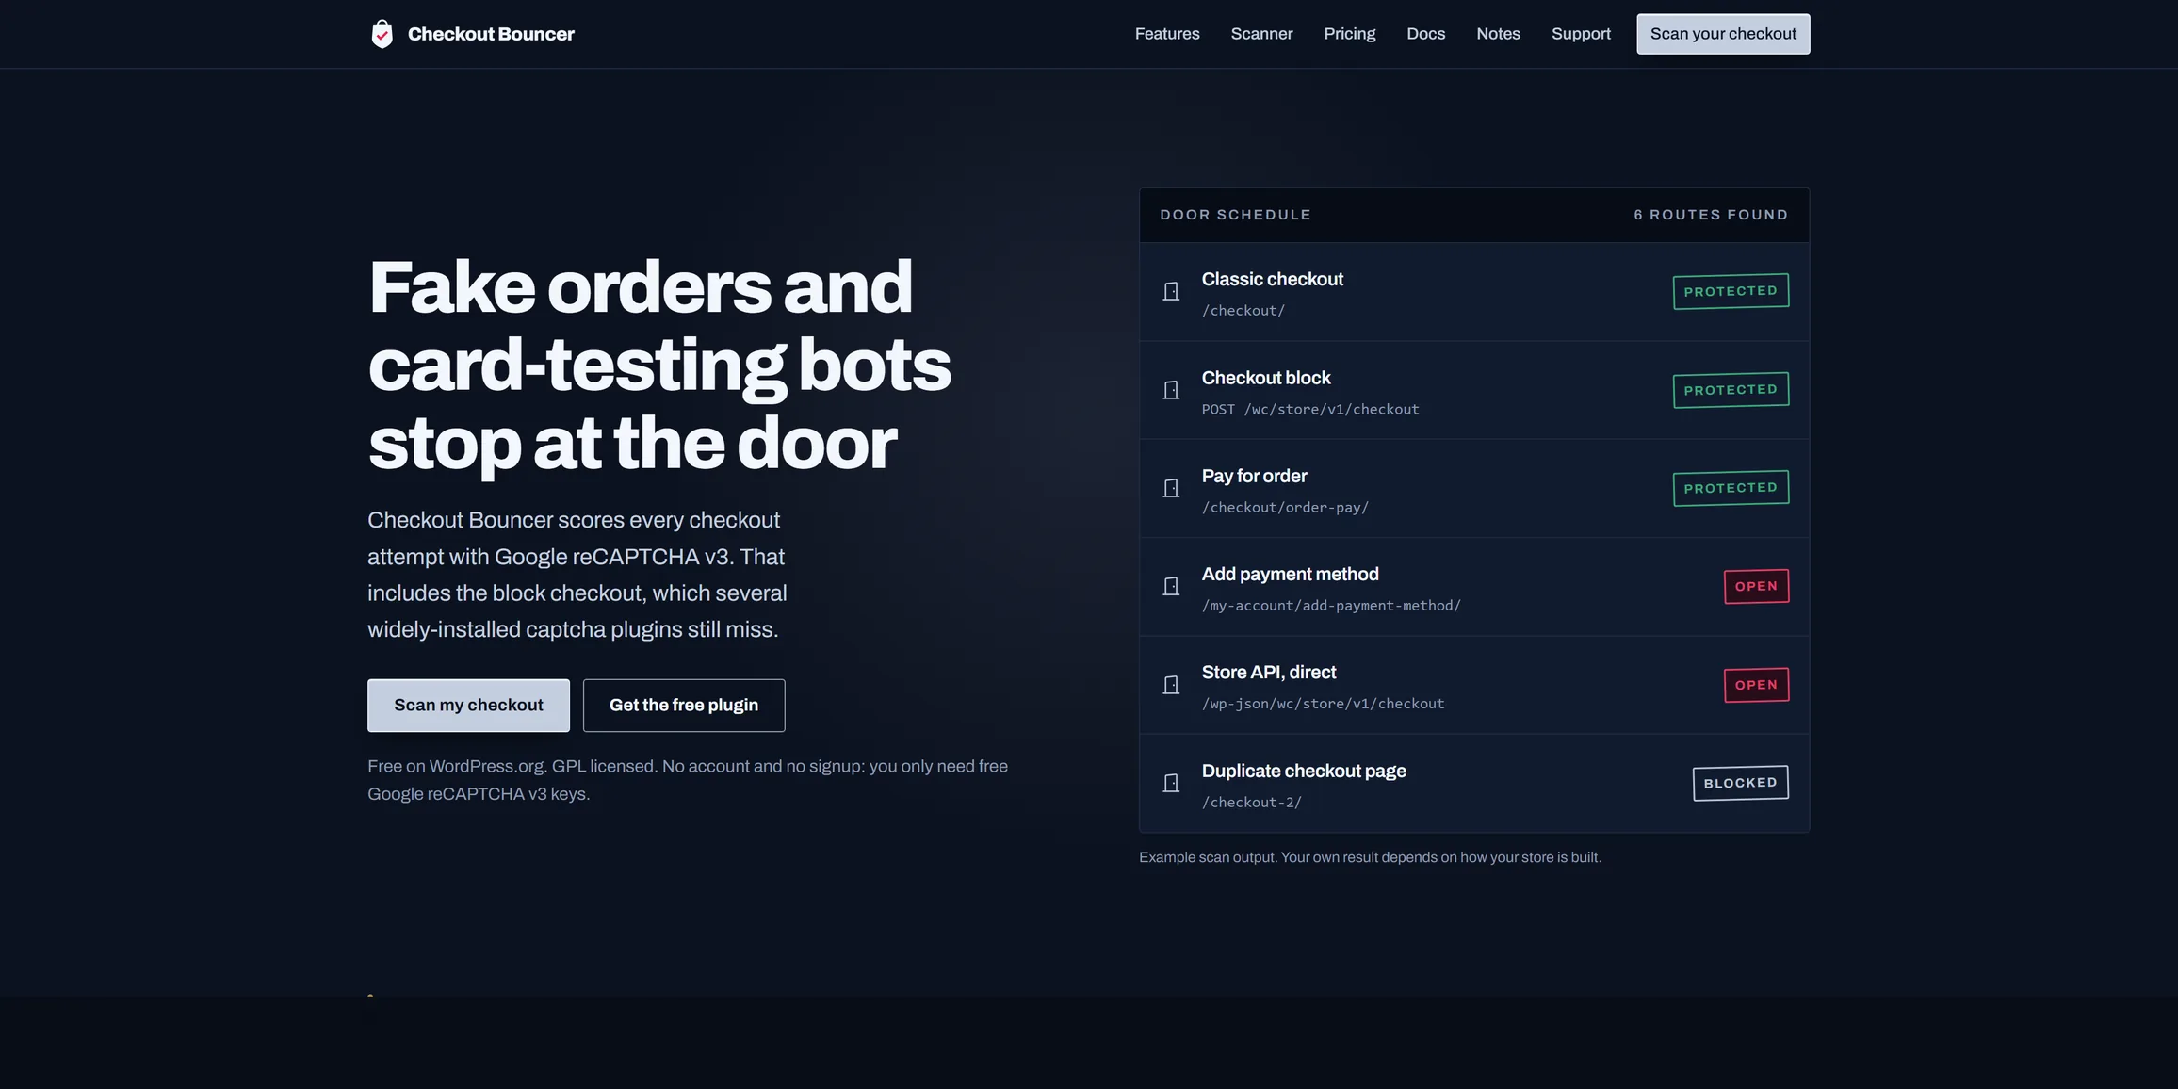Click the door icon beside Classic checkout
The image size is (2178, 1089).
pos(1171,292)
